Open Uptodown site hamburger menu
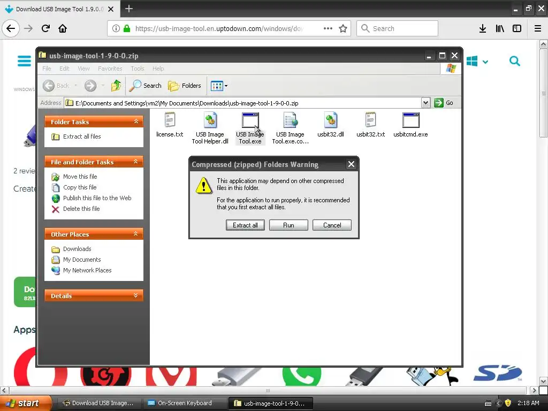 coord(24,61)
